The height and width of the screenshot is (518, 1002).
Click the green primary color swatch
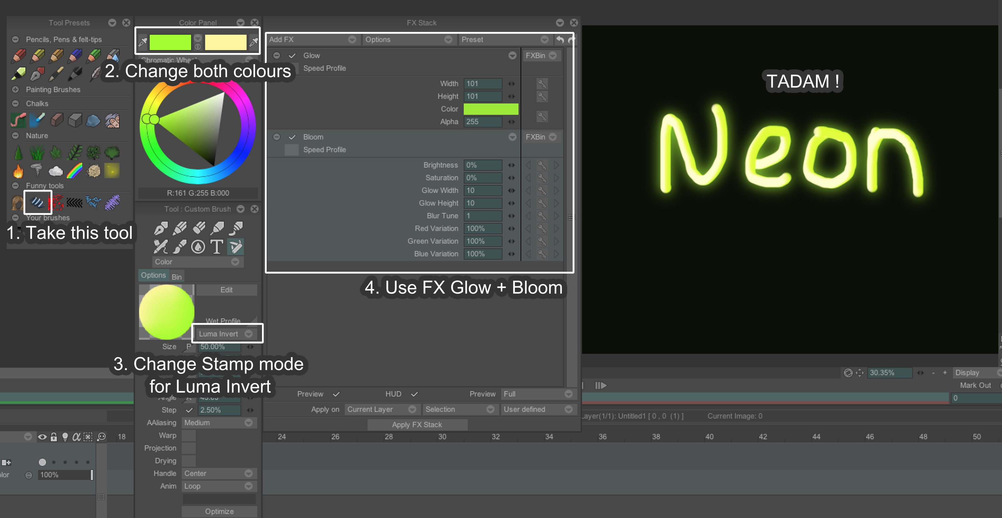pyautogui.click(x=170, y=42)
